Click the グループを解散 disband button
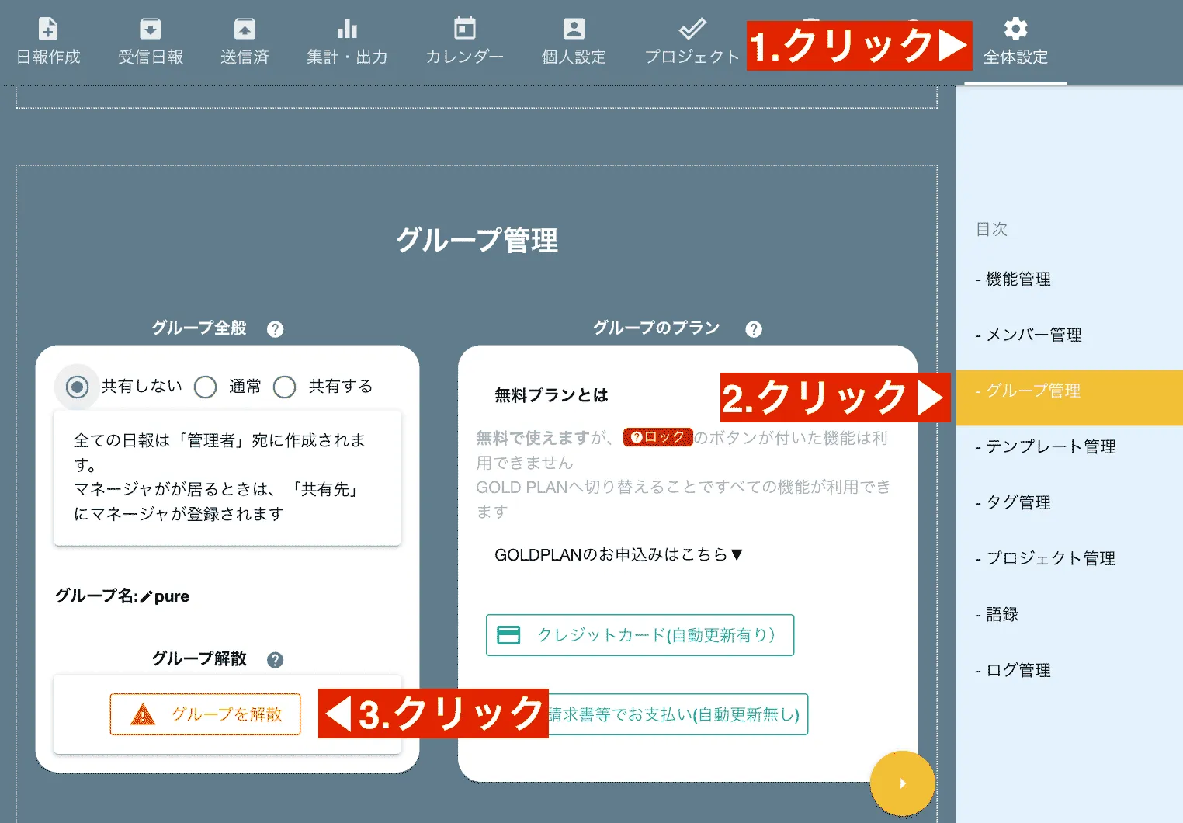Viewport: 1183px width, 823px height. pyautogui.click(x=205, y=714)
